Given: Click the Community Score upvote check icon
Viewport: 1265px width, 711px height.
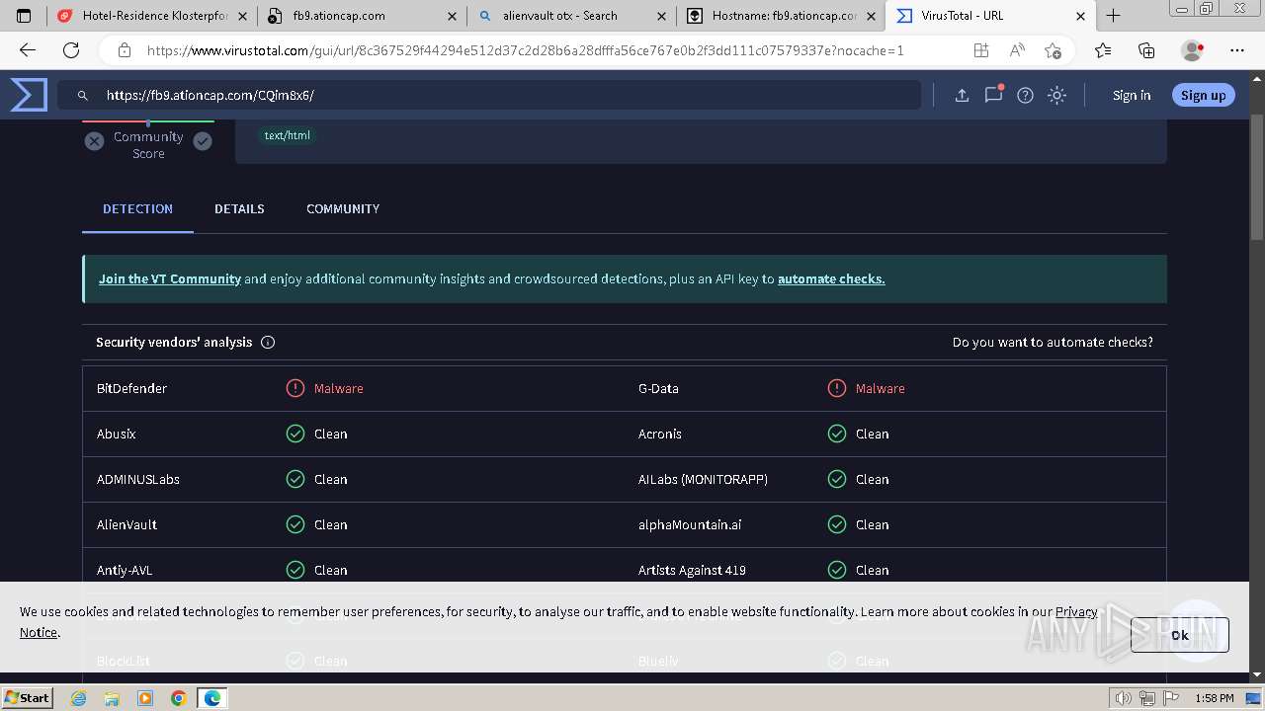Looking at the screenshot, I should 203,141.
